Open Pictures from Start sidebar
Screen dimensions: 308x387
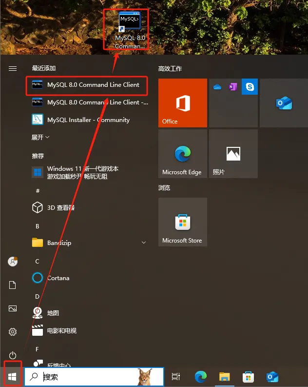coord(13,308)
